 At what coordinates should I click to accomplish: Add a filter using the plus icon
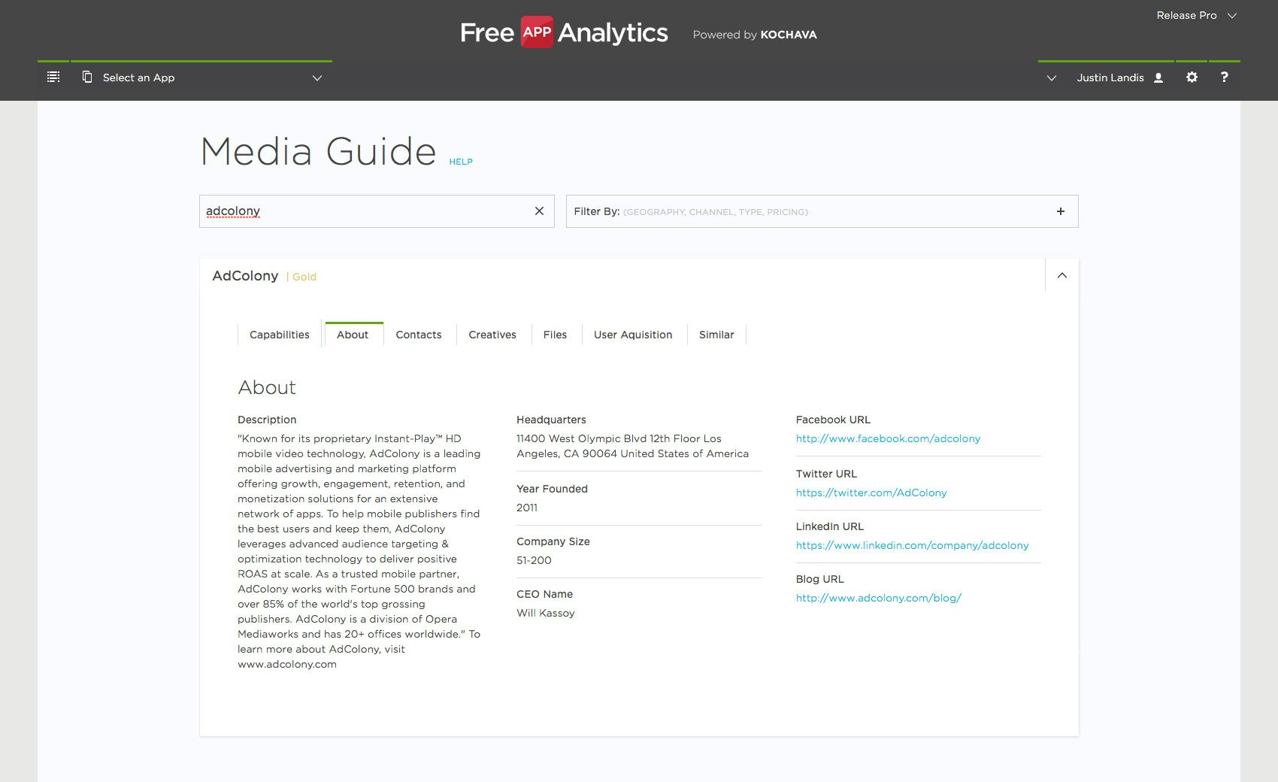(1061, 211)
